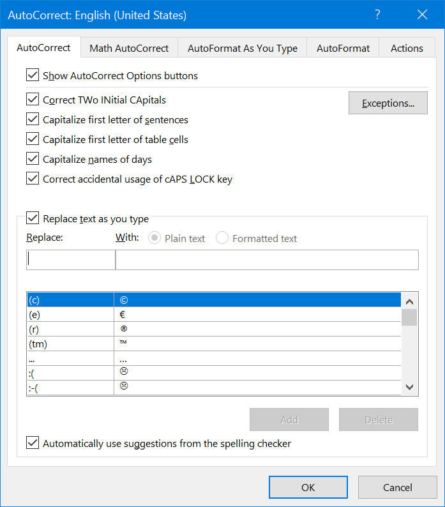Viewport: 445px width, 507px height.
Task: Toggle Correct TWo INitial CApitals checkbox
Action: [33, 100]
